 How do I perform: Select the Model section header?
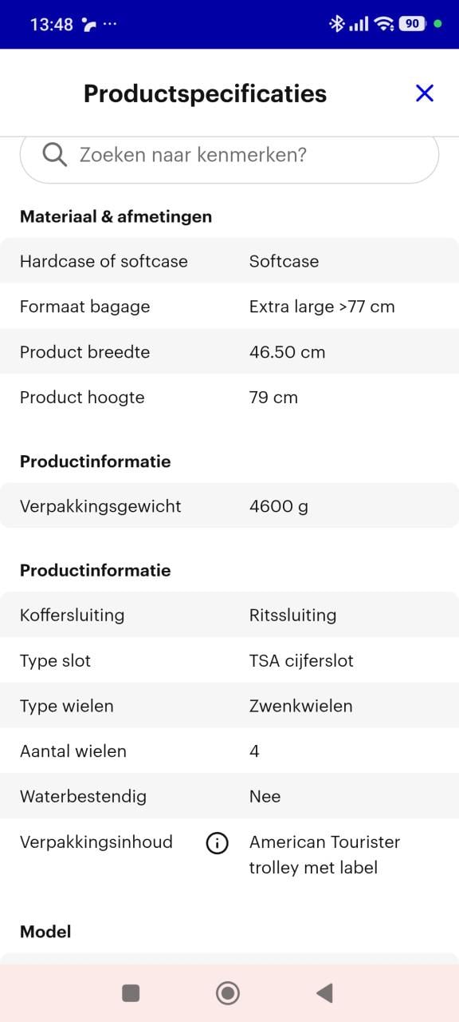45,931
